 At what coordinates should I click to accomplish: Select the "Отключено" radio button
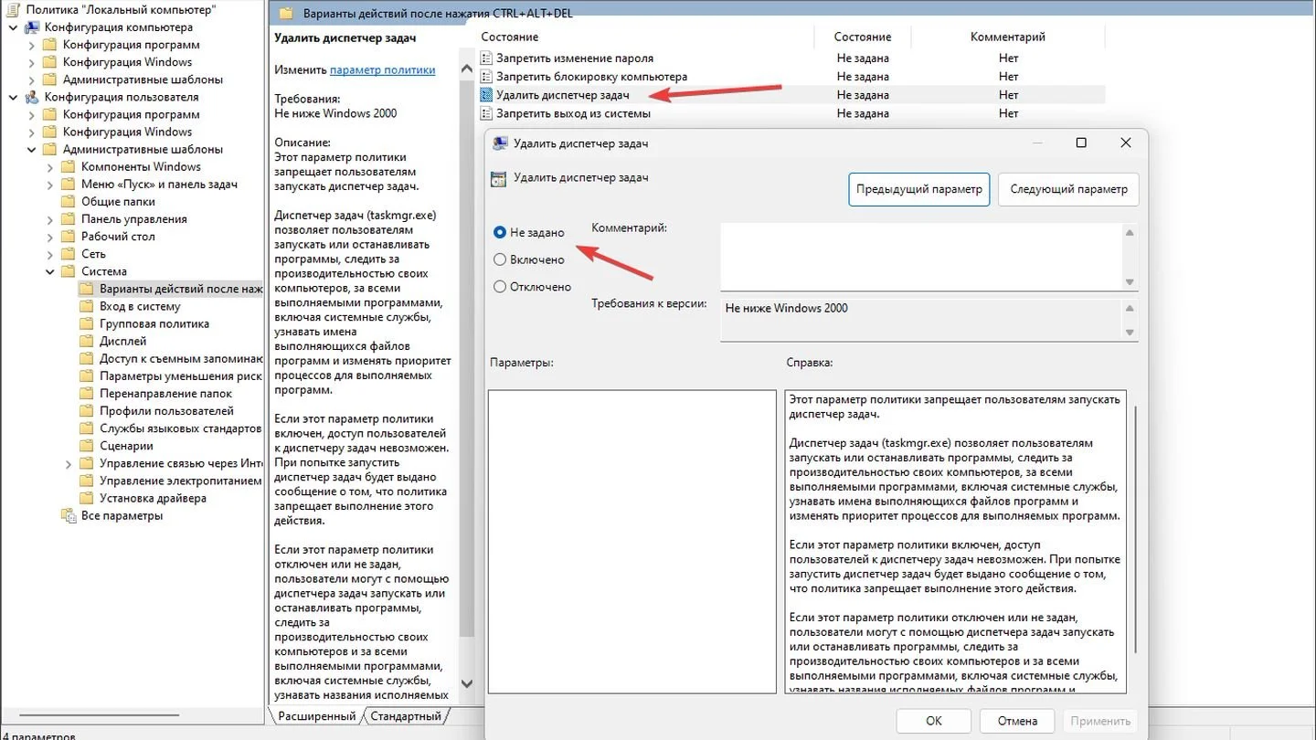(x=500, y=287)
